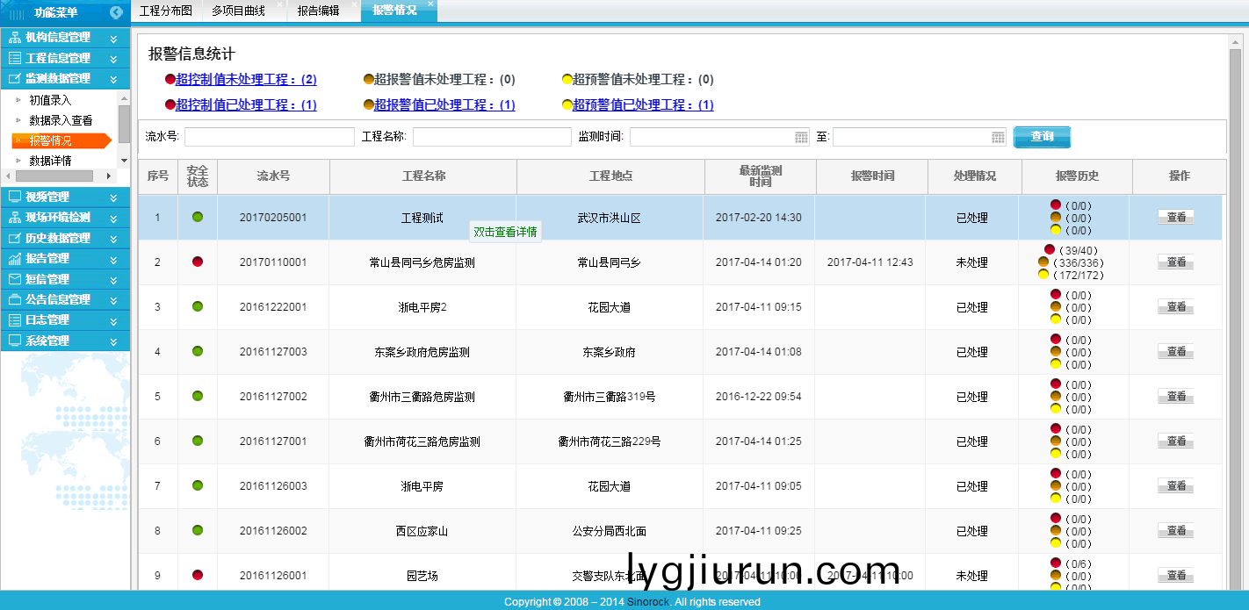
Task: Focus the 流水号 input field
Action: click(269, 137)
